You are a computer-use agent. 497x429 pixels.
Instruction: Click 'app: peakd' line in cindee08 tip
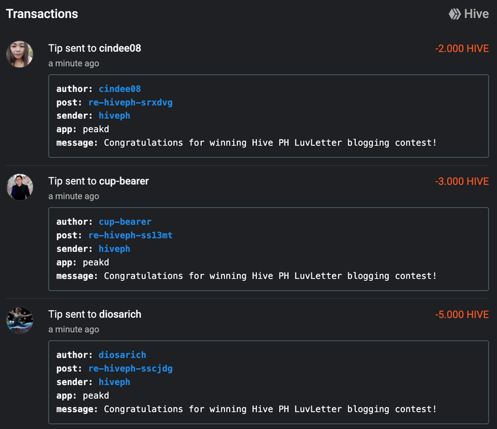[83, 129]
